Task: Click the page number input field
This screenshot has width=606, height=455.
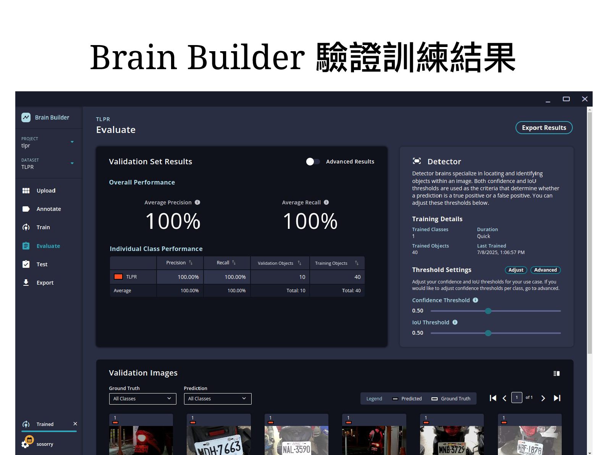Action: click(517, 398)
